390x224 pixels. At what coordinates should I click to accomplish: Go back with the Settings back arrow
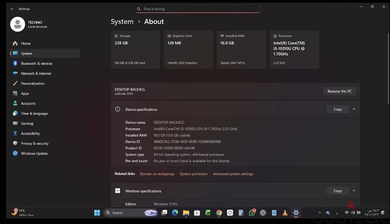(x=12, y=9)
